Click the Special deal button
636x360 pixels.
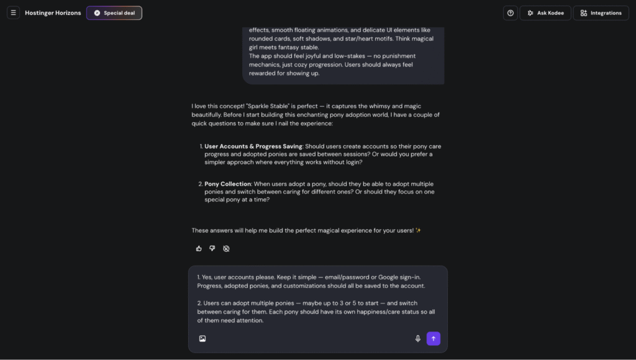(x=114, y=12)
